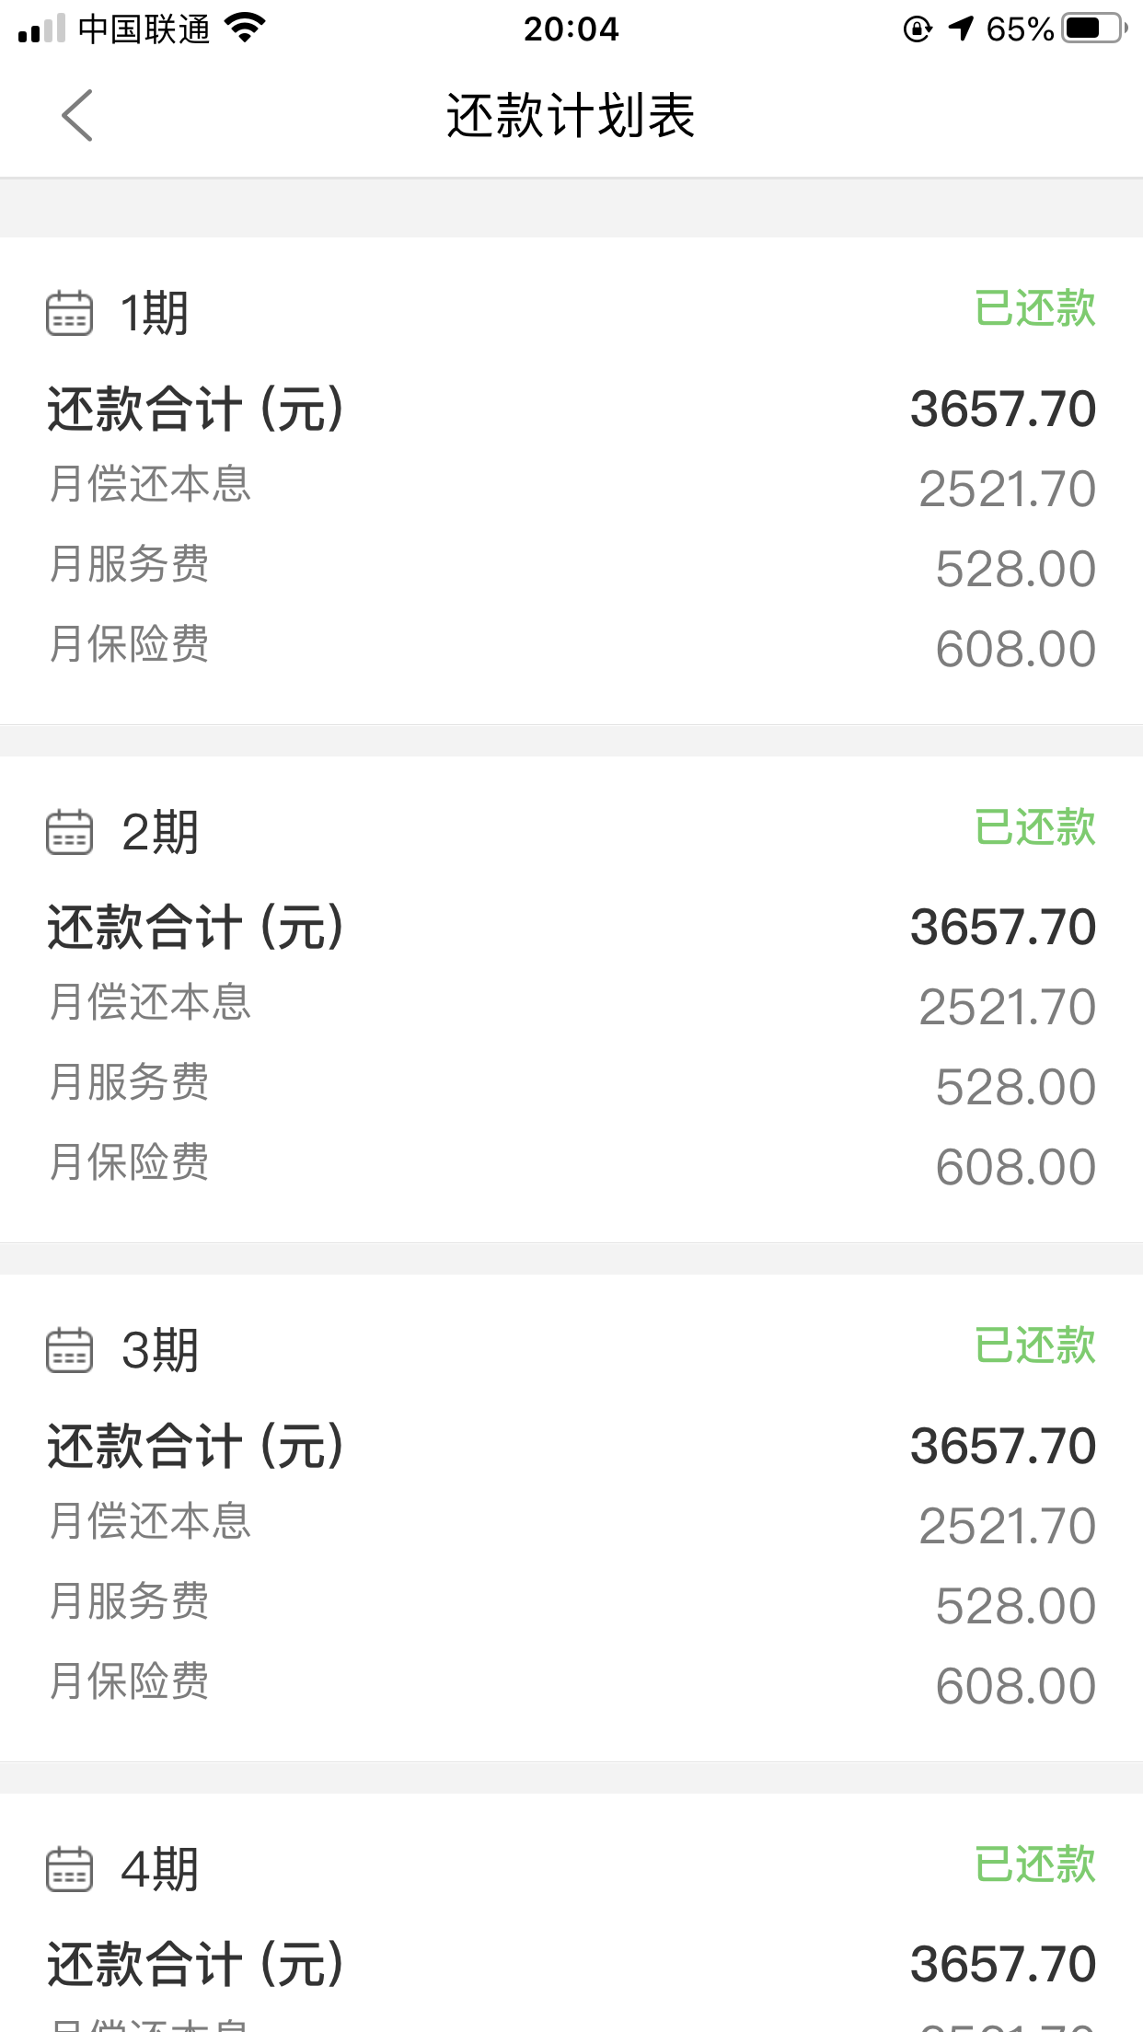Image resolution: width=1143 pixels, height=2032 pixels.
Task: Tap 已还款 status for period 4
Action: [x=1034, y=1865]
